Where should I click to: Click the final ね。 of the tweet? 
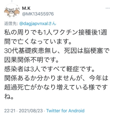pyautogui.click(x=9, y=96)
